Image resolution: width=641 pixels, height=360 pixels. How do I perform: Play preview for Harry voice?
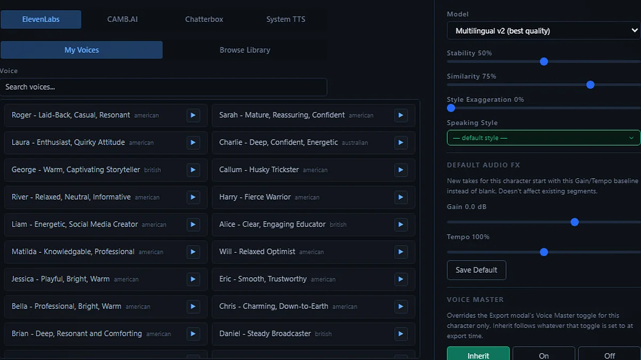pos(401,197)
